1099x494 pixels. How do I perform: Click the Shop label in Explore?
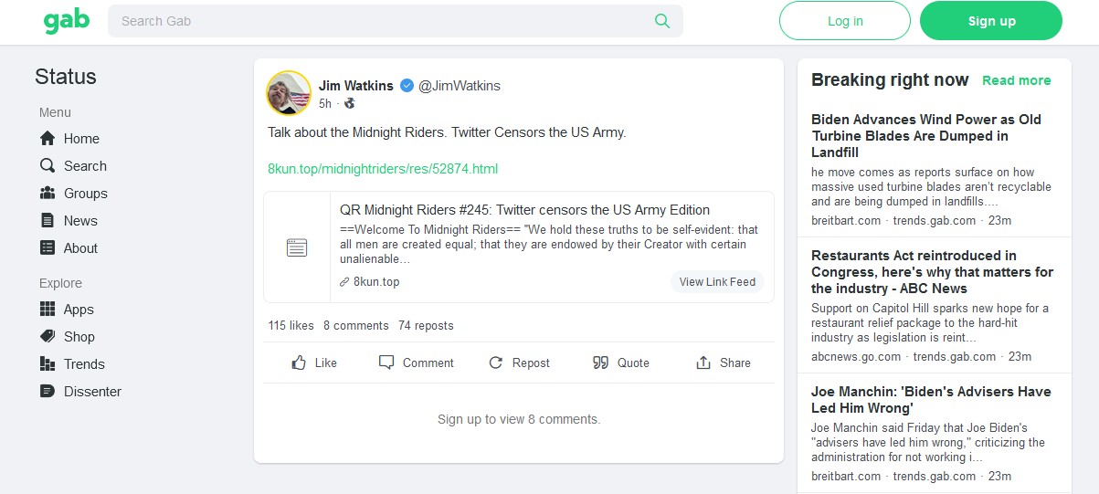coord(79,337)
